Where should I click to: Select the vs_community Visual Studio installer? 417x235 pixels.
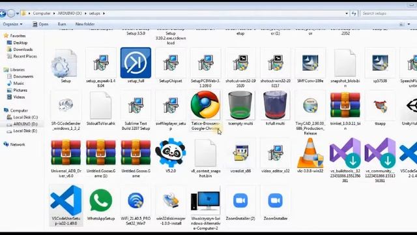380,153
